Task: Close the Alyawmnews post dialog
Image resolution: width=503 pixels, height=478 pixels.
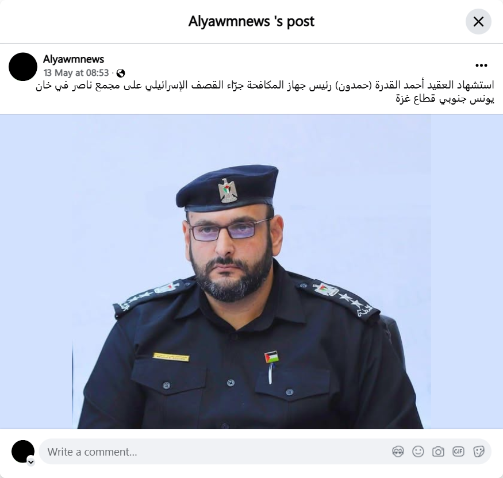Action: pos(478,22)
